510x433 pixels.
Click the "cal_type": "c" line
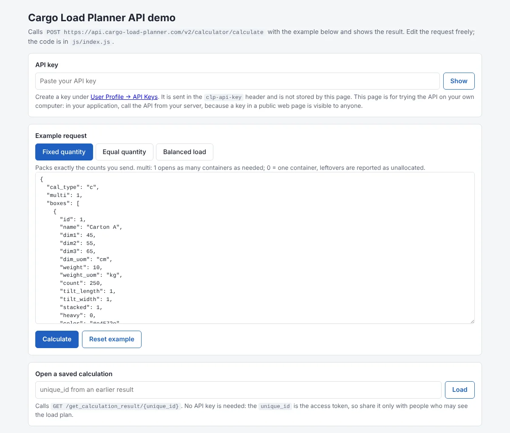(x=73, y=187)
